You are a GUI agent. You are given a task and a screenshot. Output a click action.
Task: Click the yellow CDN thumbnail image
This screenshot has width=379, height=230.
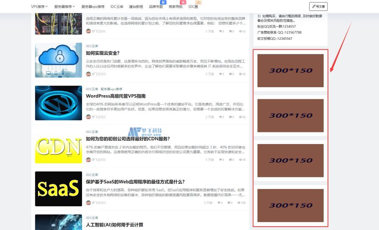point(59,146)
